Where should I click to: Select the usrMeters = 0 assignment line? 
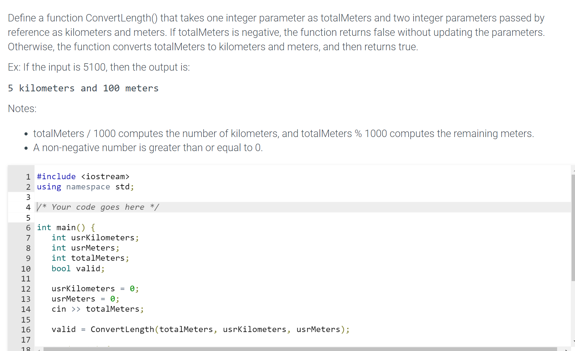tap(85, 299)
